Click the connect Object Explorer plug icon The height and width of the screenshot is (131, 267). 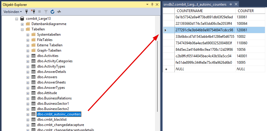pos(26,12)
